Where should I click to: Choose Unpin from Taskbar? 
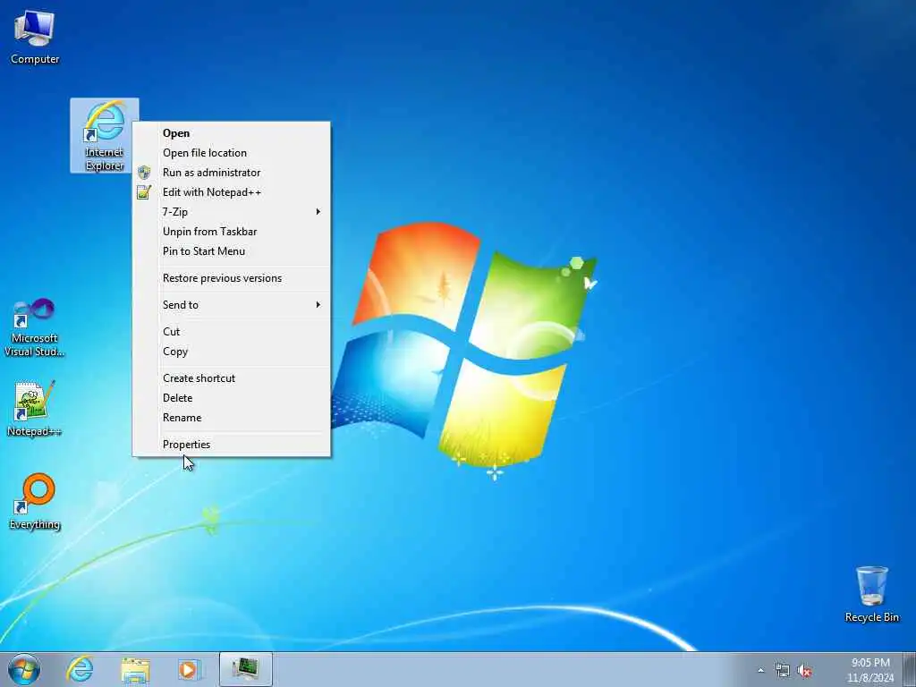click(232, 232)
